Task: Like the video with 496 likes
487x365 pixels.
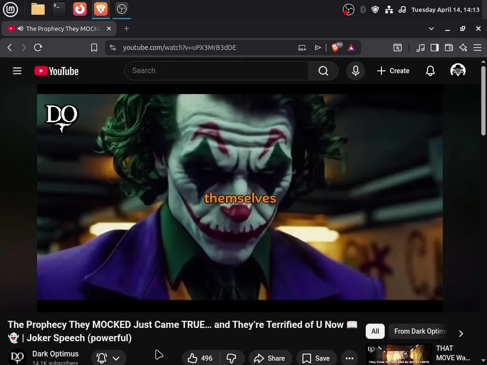Action: (201, 358)
